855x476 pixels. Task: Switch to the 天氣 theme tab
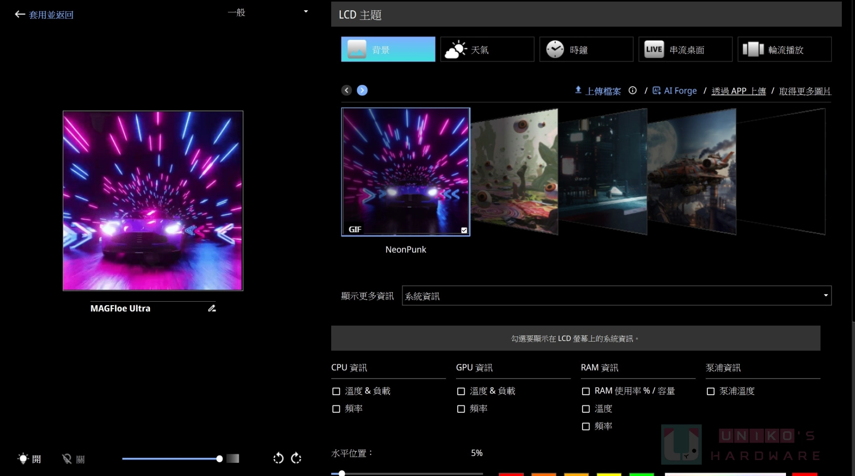coord(487,50)
